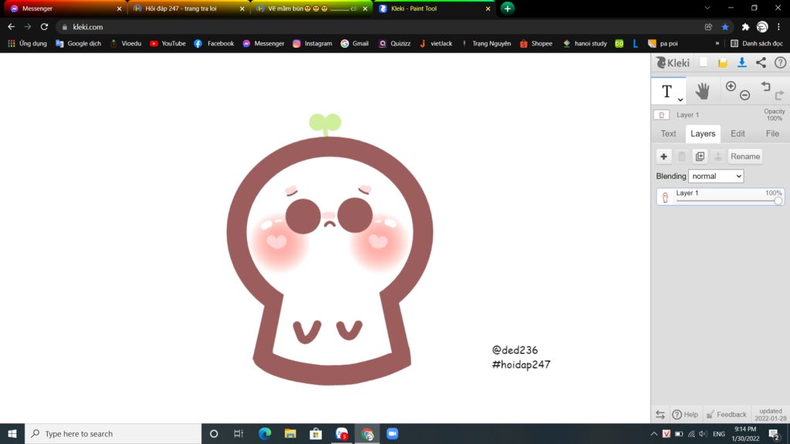
Task: Open the volume control in the tray
Action: point(704,433)
